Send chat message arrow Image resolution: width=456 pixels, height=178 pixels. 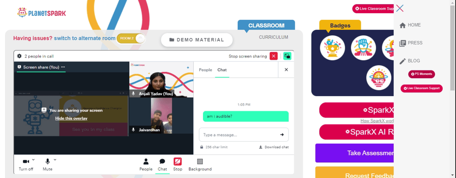tap(282, 134)
